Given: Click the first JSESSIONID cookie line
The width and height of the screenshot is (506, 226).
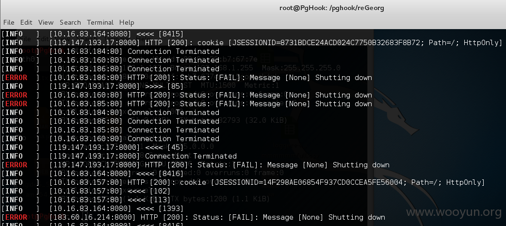Looking at the screenshot, I should click(252, 43).
